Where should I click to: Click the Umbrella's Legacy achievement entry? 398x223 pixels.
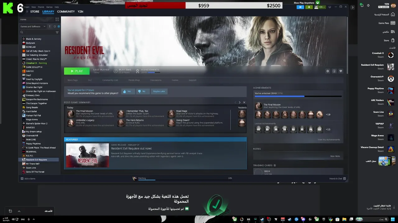coord(90,123)
